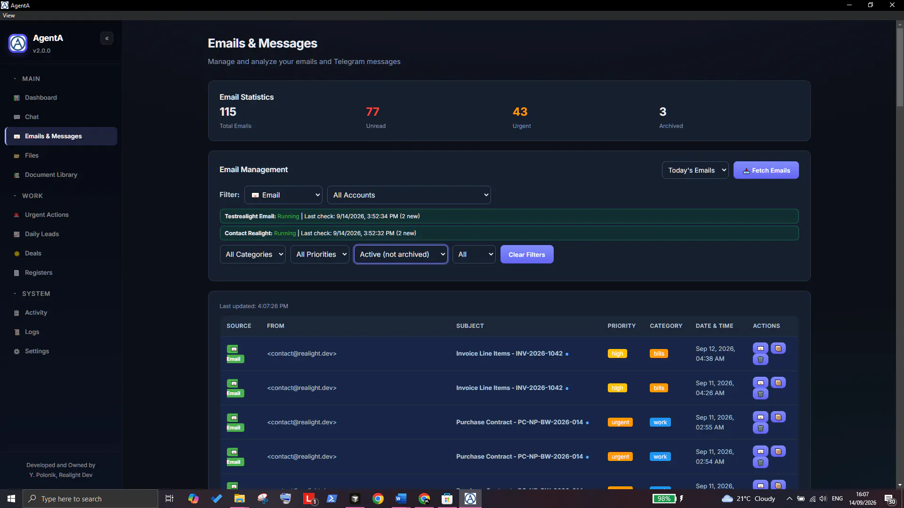This screenshot has height=508, width=904.
Task: Open Chat from the sidebar
Action: pos(61,117)
